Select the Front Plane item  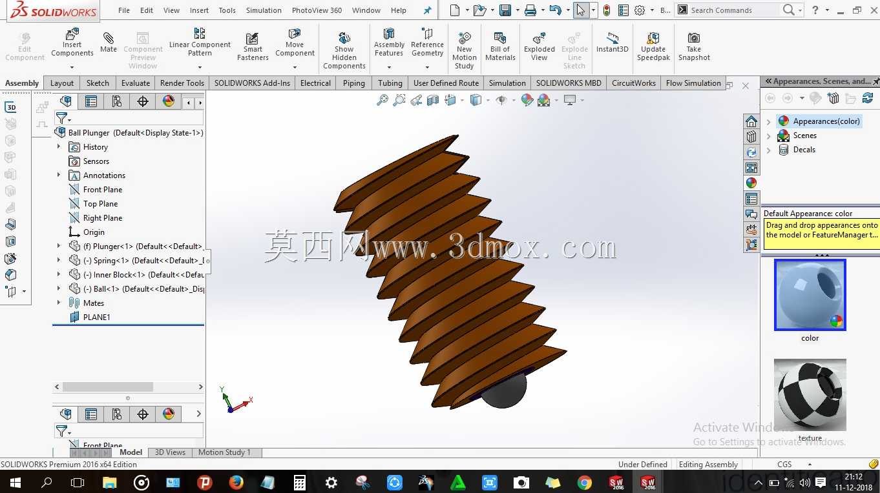pyautogui.click(x=95, y=190)
